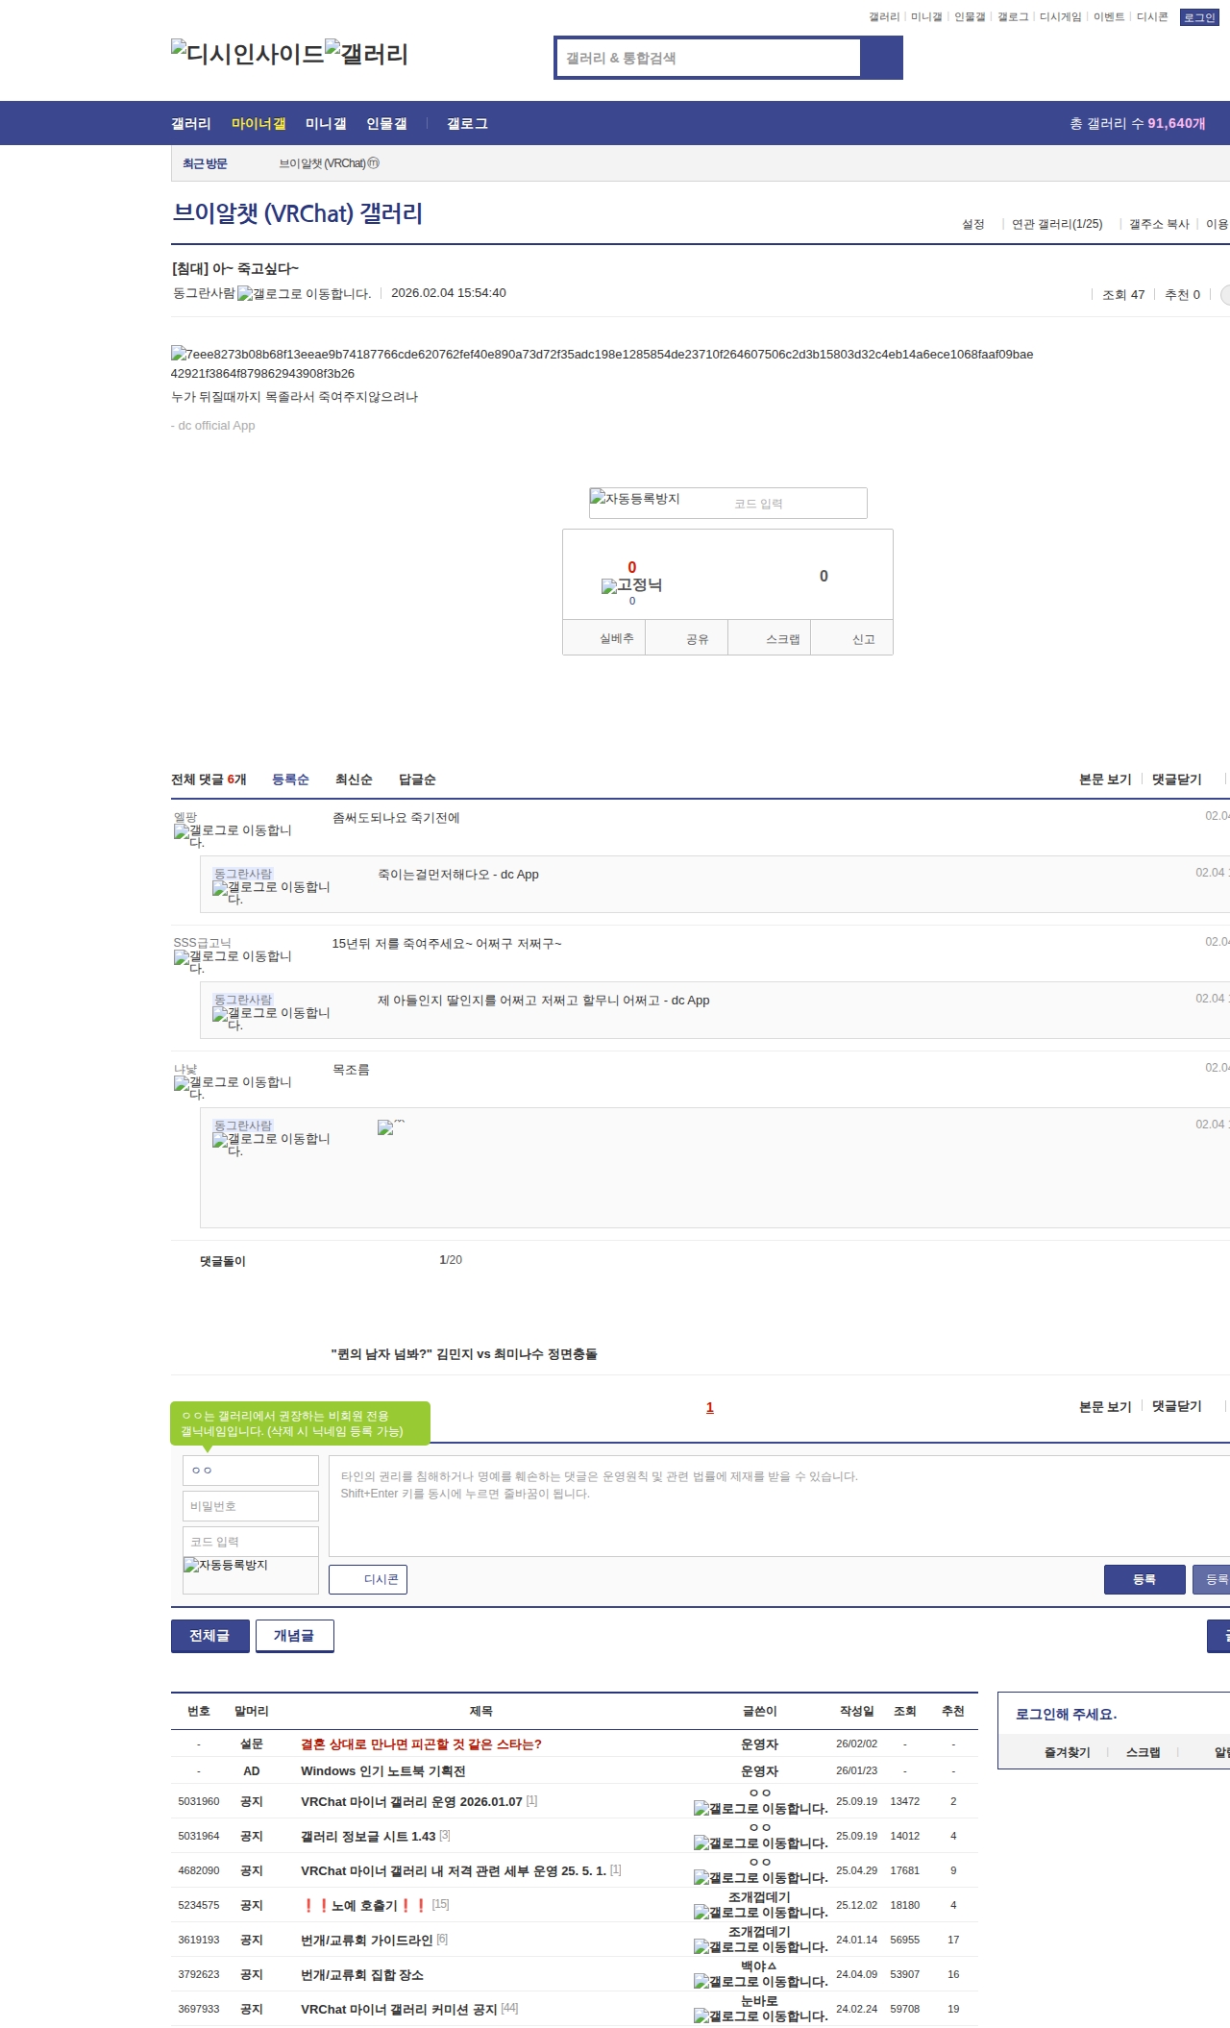Viewport: 1230px width, 2028px height.
Task: Switch to the 개념글 tab
Action: [x=294, y=1635]
